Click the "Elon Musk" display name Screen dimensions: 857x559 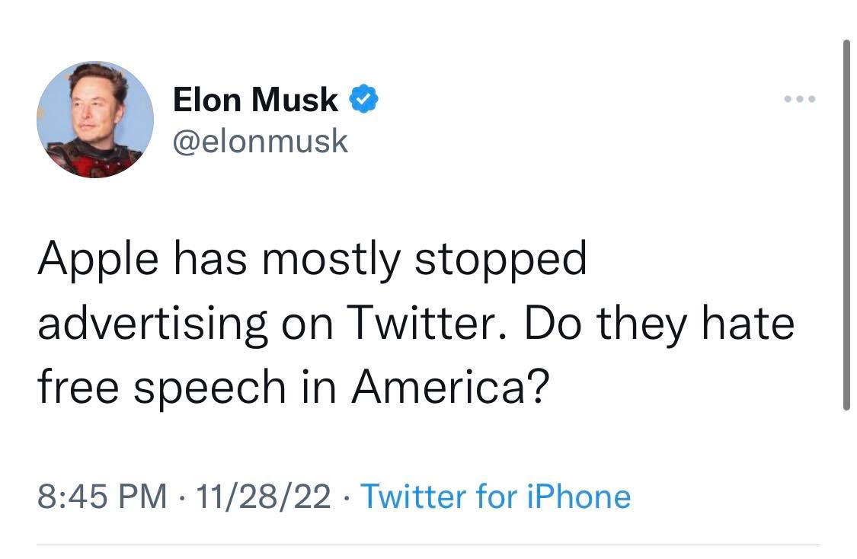pyautogui.click(x=255, y=99)
